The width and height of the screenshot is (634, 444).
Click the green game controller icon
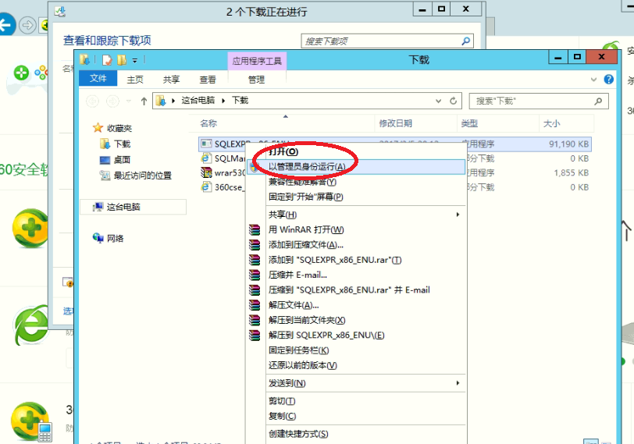pos(21,73)
